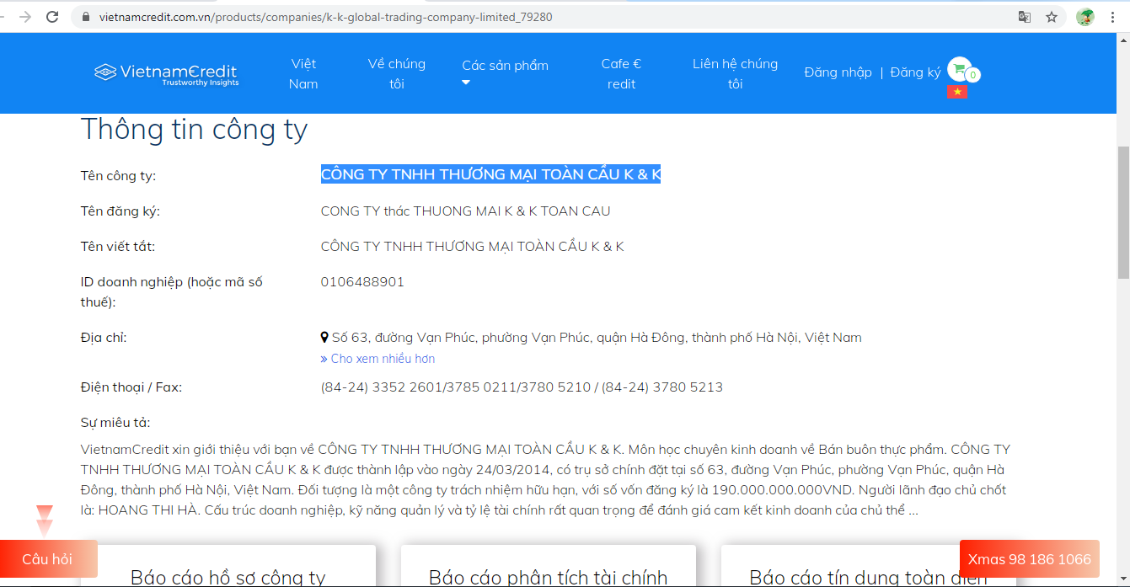The height and width of the screenshot is (587, 1130).
Task: Click the Đăng nhập link
Action: 838,72
